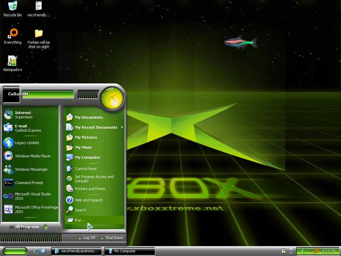Open My Music
The image size is (341, 256).
pyautogui.click(x=94, y=147)
